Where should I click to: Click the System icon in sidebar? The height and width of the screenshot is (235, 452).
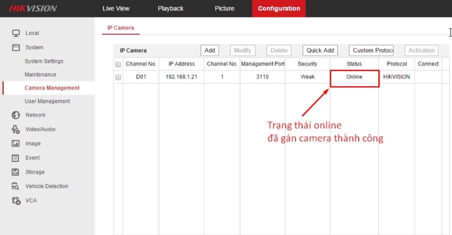[x=16, y=47]
